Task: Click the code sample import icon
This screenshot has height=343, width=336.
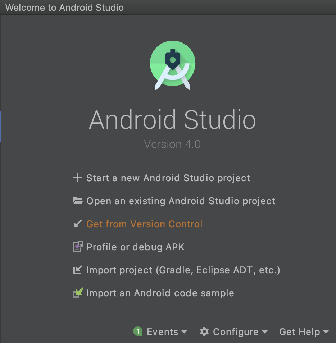Action: point(78,293)
